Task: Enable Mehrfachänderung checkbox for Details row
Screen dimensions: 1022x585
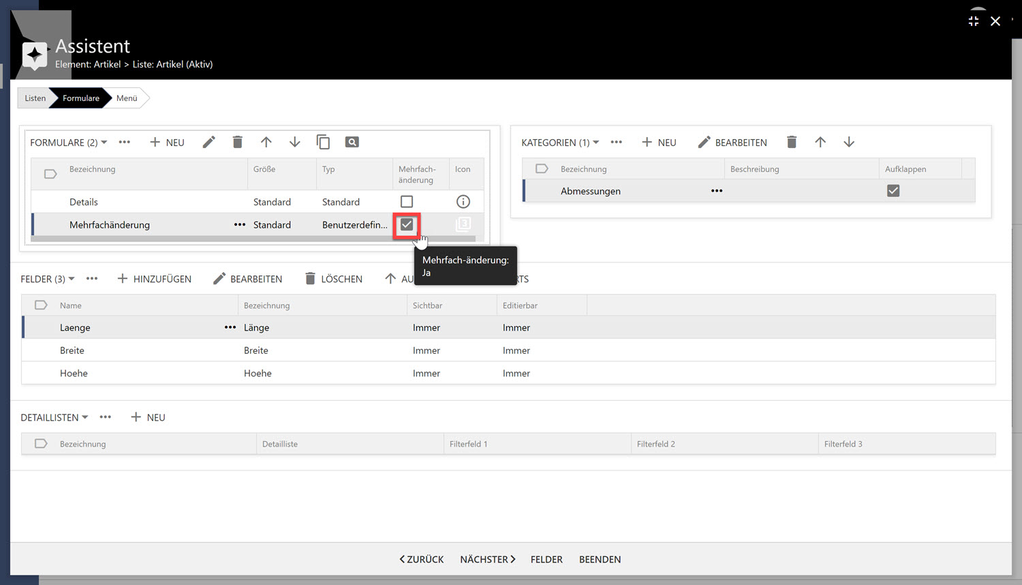Action: click(x=407, y=202)
